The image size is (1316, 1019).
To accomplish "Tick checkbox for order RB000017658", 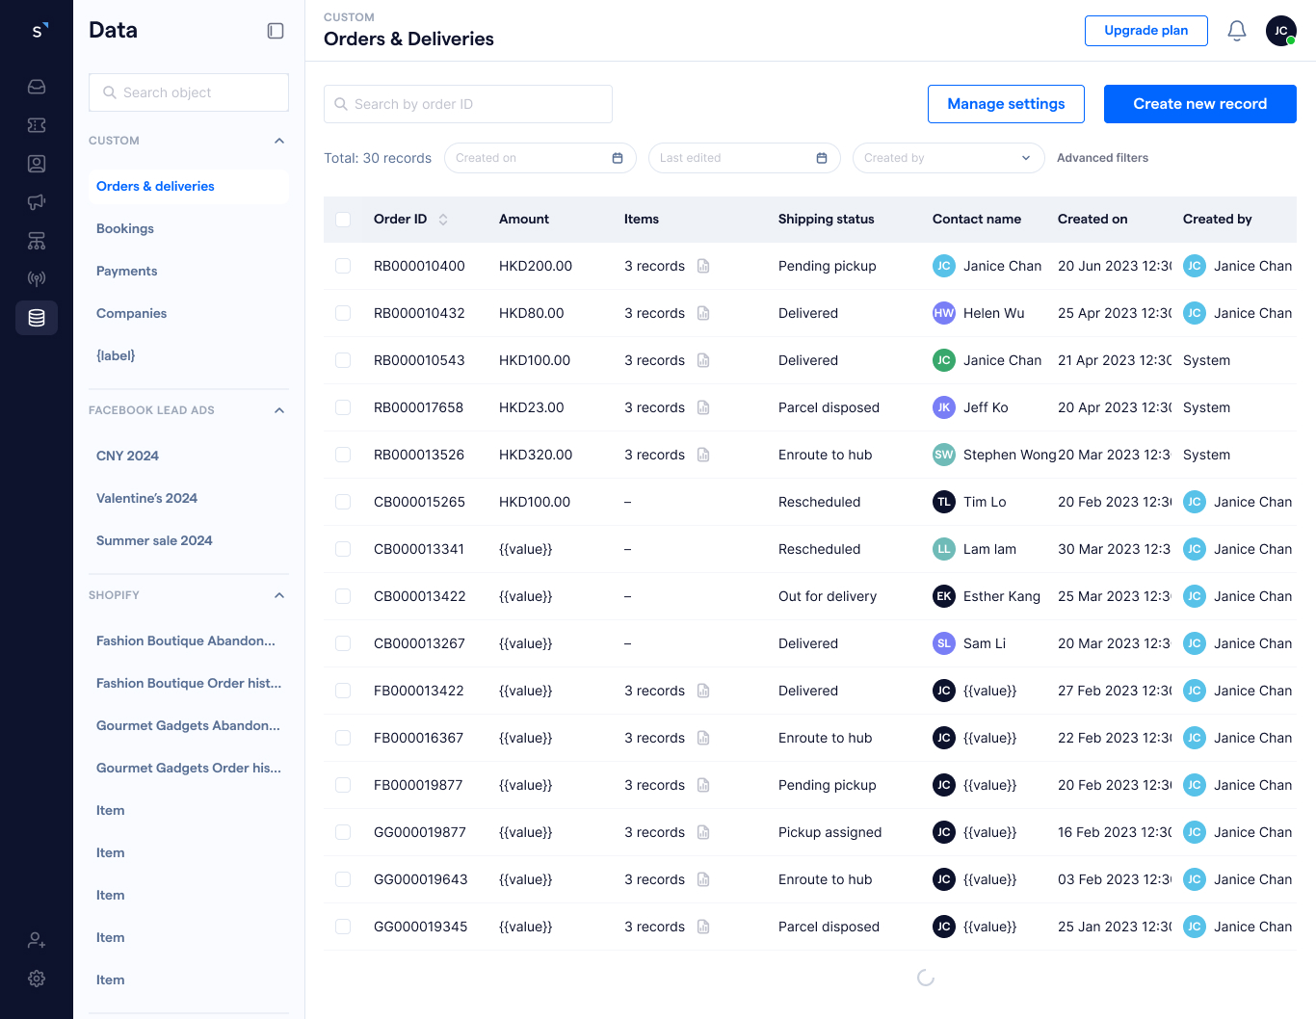I will click(x=343, y=407).
